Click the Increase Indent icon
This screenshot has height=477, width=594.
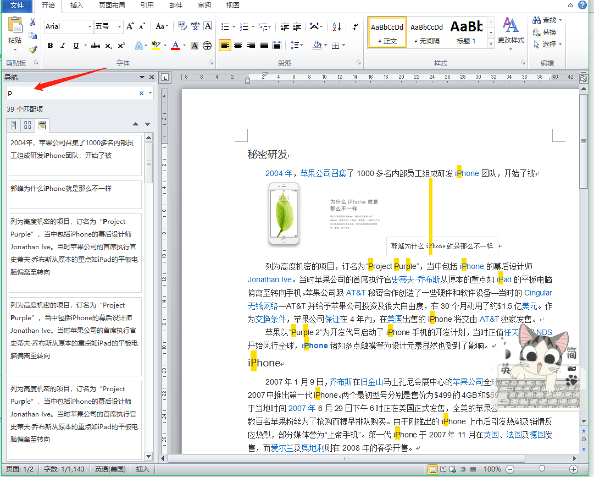pos(297,26)
